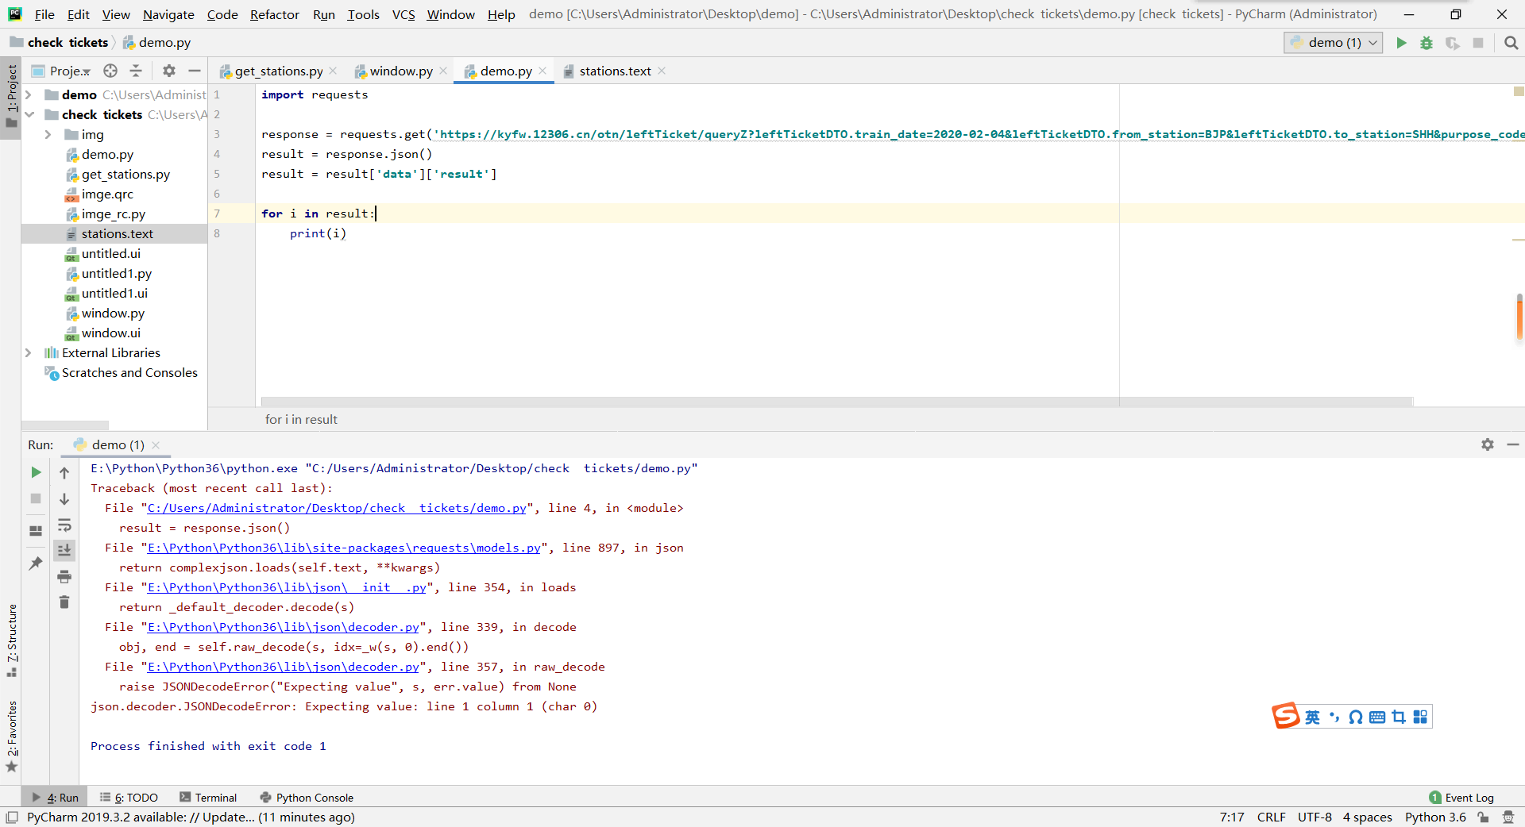Viewport: 1525px width, 827px height.
Task: Close demo (1) run tab
Action: (156, 444)
